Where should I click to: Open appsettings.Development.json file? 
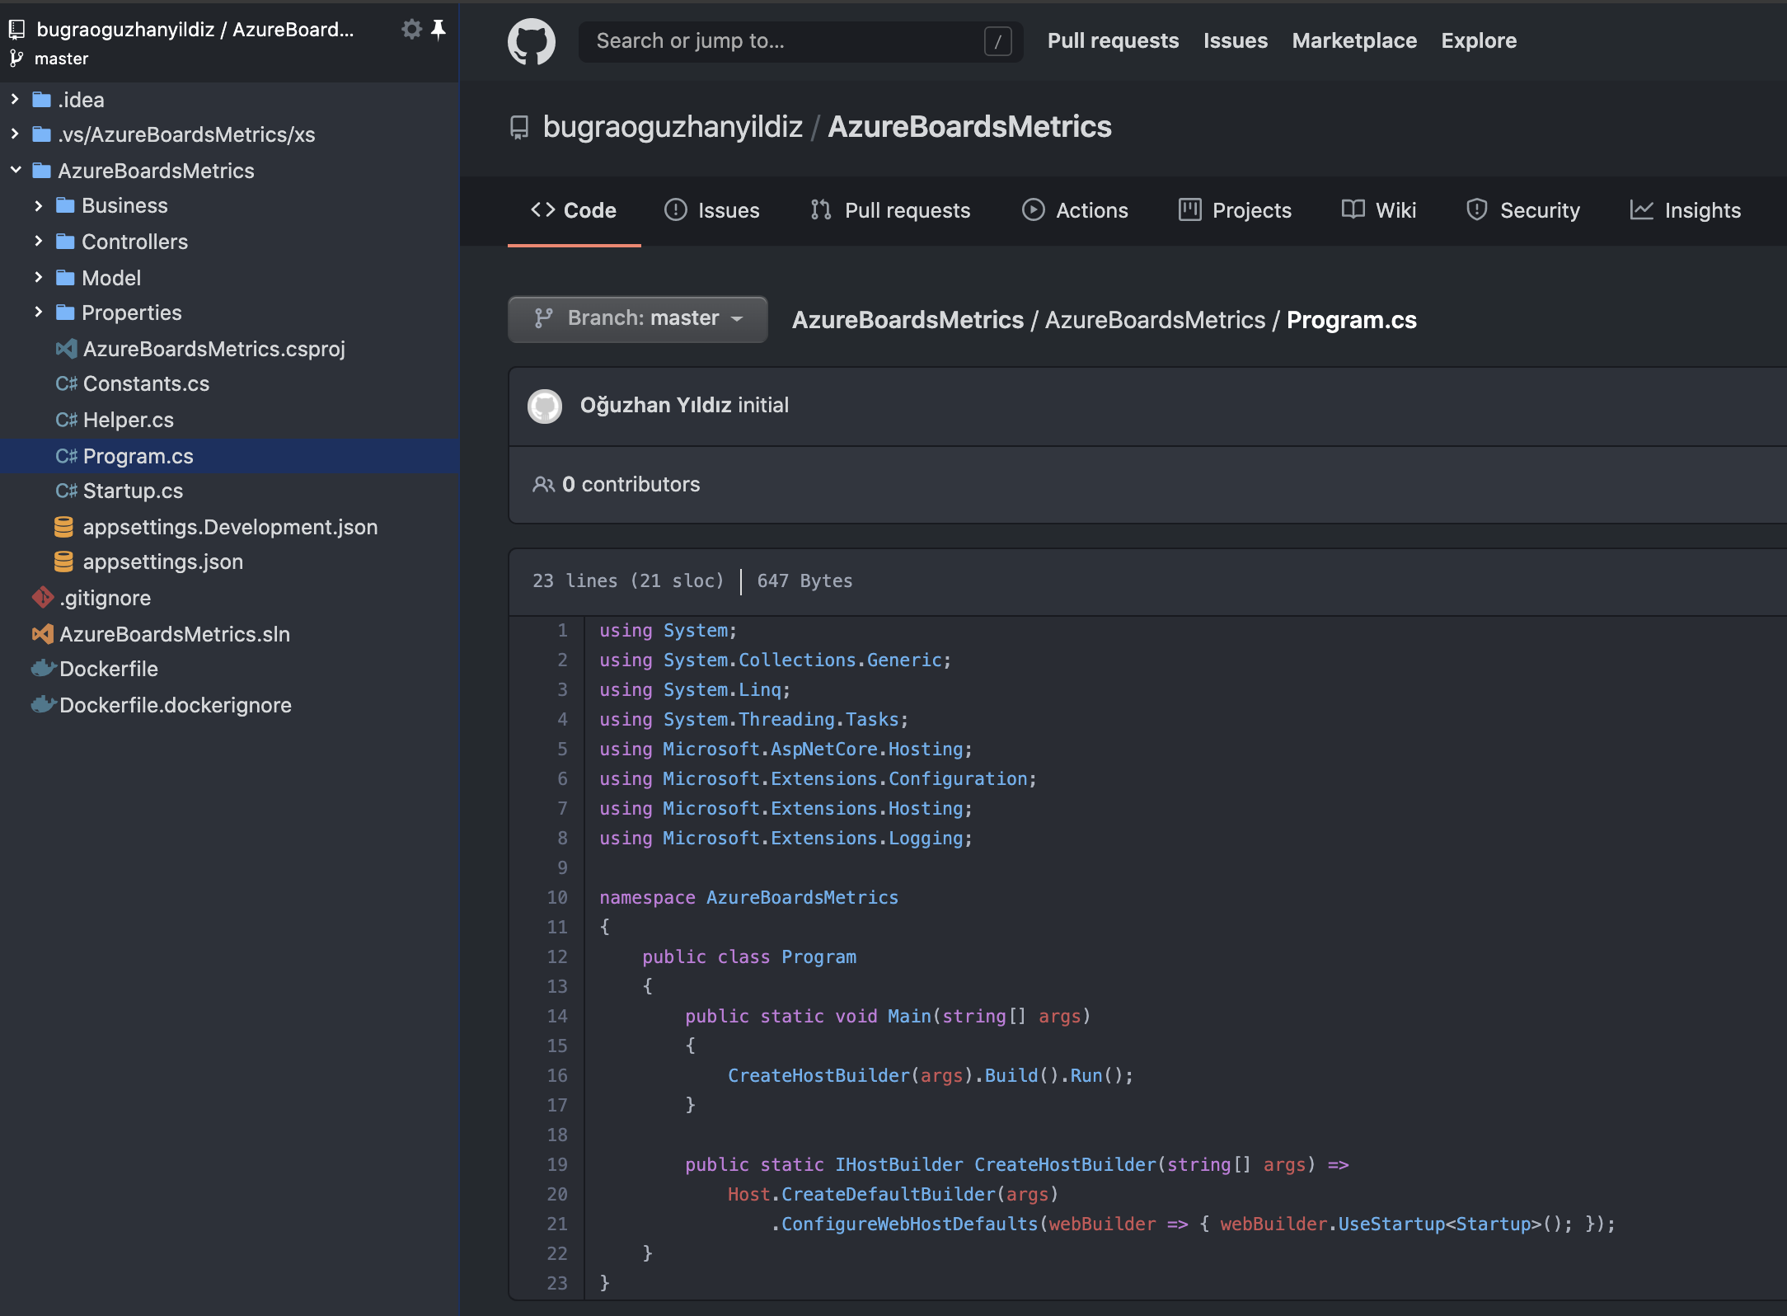tap(230, 527)
